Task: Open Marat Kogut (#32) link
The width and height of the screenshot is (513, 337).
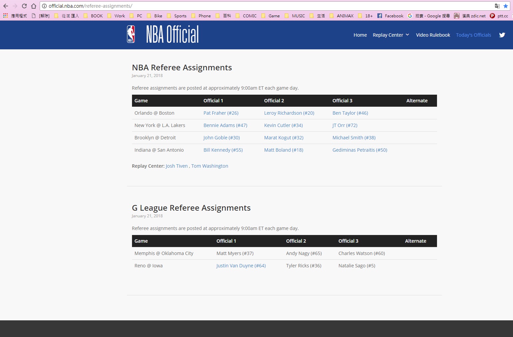Action: coord(284,138)
